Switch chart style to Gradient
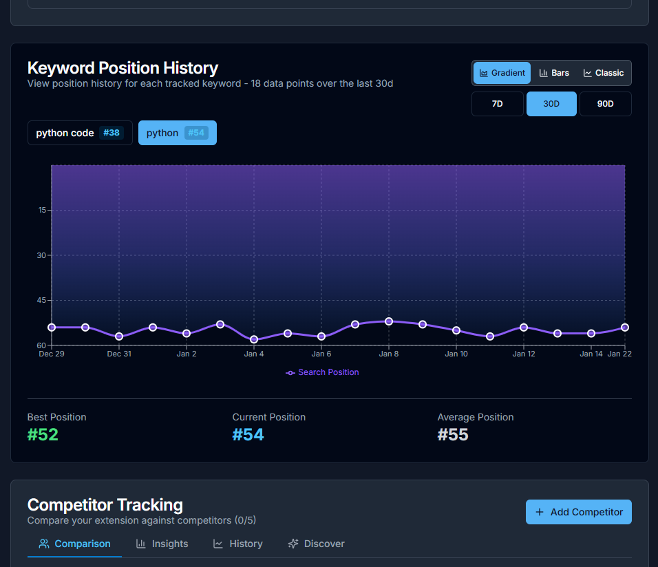 coord(502,73)
